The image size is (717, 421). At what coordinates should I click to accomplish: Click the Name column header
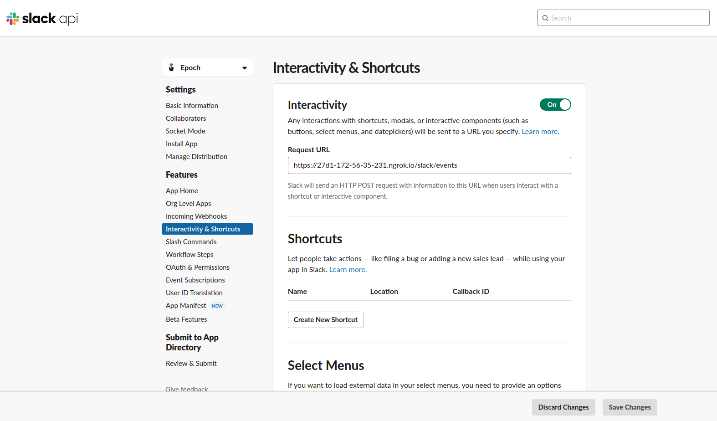297,292
